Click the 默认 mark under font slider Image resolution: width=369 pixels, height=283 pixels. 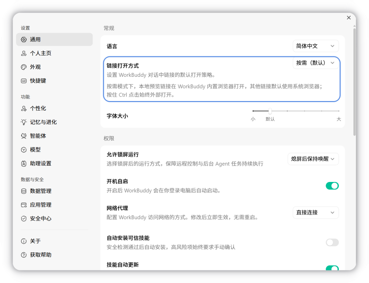pos(270,119)
